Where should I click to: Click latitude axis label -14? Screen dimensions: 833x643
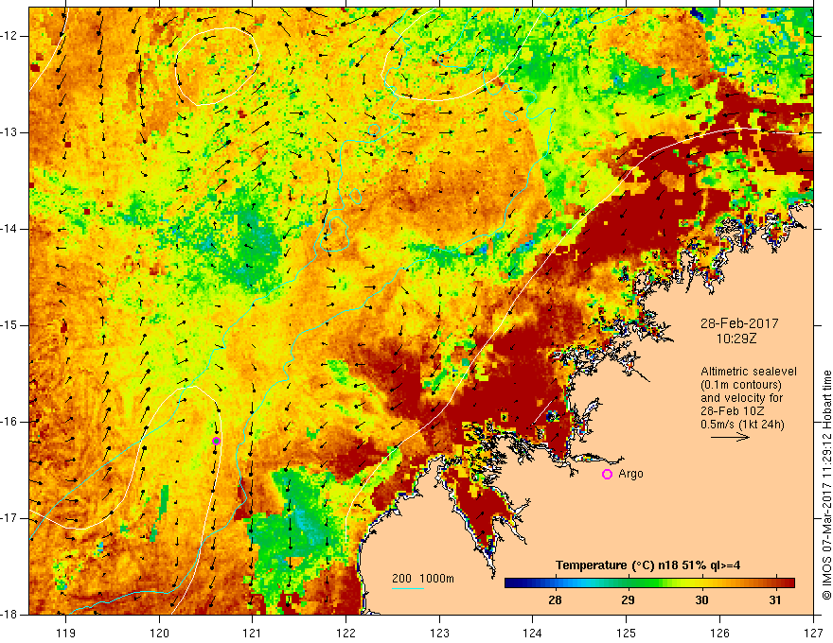(x=10, y=229)
